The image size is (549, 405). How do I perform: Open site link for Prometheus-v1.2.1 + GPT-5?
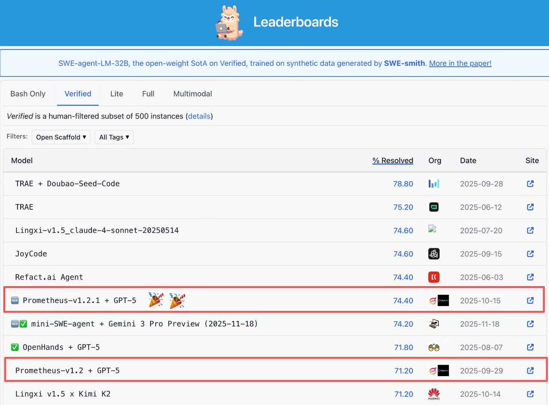[x=530, y=301]
